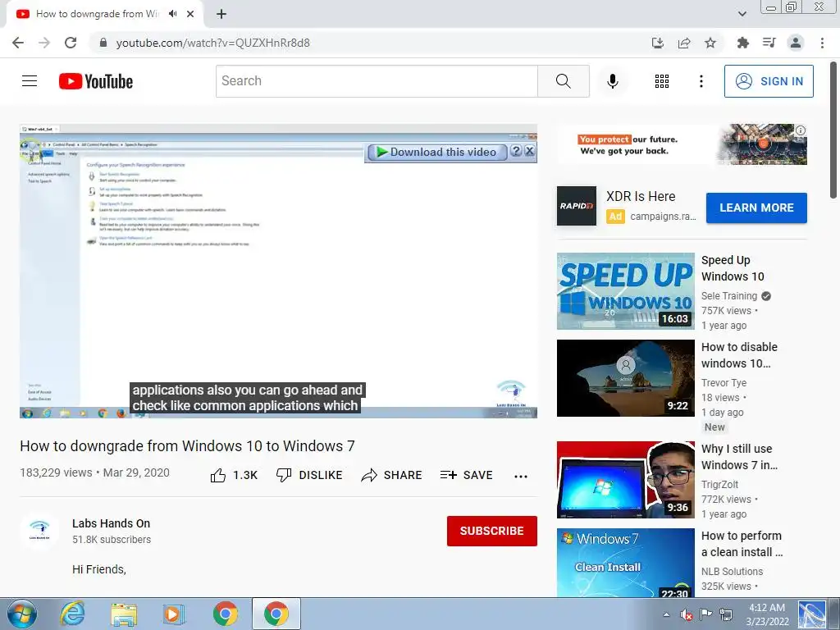Like the video with thumbs-up

tap(234, 475)
